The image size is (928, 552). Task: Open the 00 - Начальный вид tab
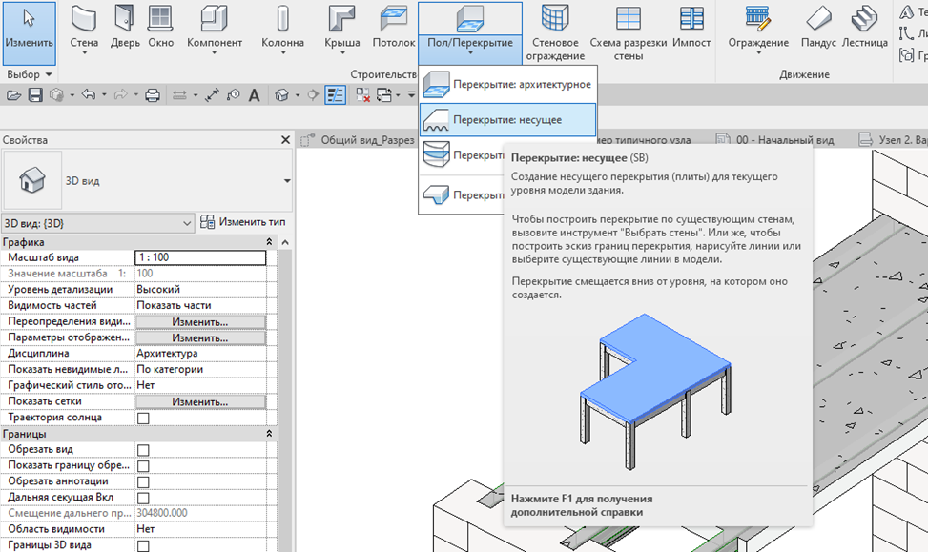[775, 140]
